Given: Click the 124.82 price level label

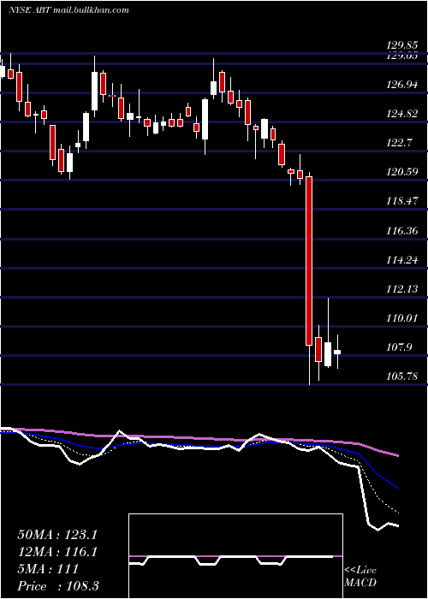Looking at the screenshot, I should coord(401,114).
